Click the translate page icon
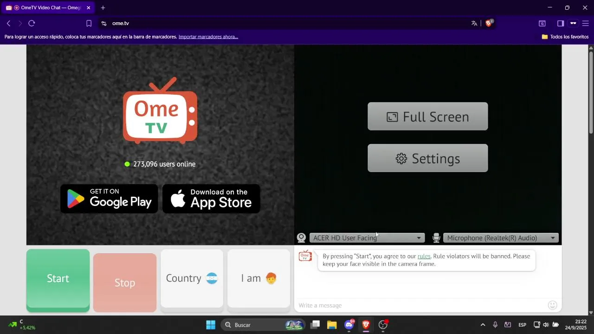The height and width of the screenshot is (334, 594). (x=474, y=23)
